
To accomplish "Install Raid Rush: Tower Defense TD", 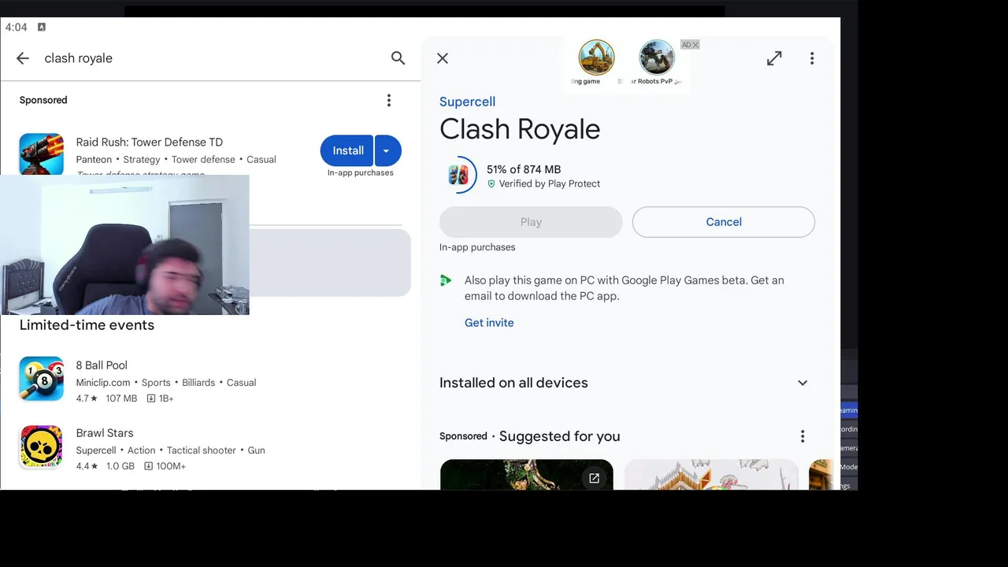I will [347, 150].
